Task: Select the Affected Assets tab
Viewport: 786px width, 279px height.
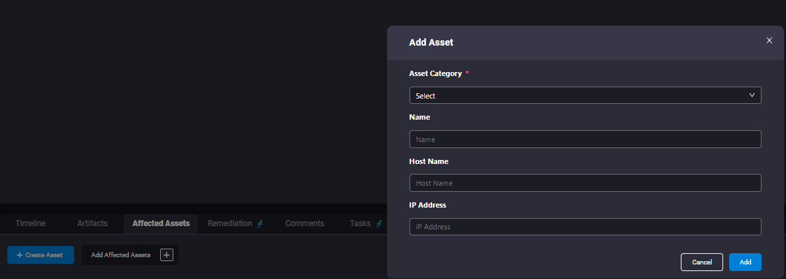Action: pyautogui.click(x=161, y=223)
